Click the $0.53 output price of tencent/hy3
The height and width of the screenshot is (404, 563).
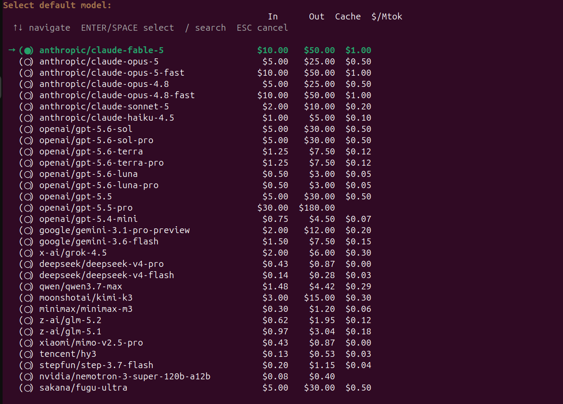[x=322, y=354]
